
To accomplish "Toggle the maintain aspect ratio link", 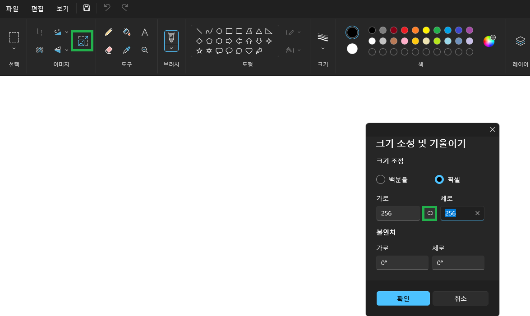I will coord(430,213).
